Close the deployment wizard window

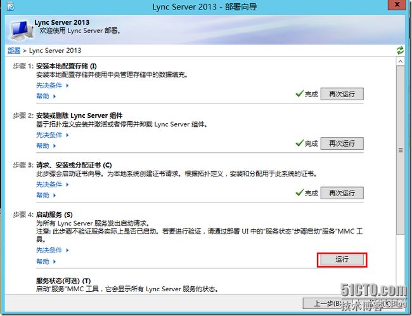pos(397,4)
